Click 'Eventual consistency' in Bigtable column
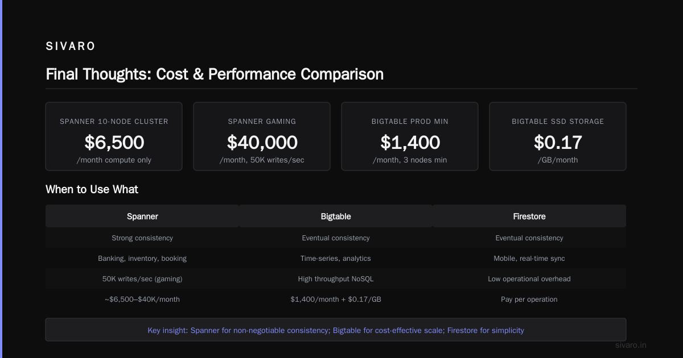This screenshot has width=683, height=358. pos(336,238)
